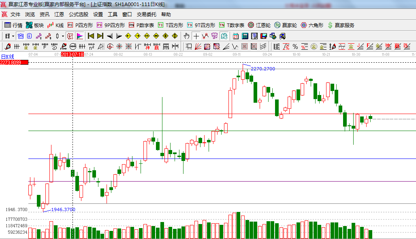Toggle the highlighted blue pattern toolbar button
Screen dimensions: 416x239
20,36
